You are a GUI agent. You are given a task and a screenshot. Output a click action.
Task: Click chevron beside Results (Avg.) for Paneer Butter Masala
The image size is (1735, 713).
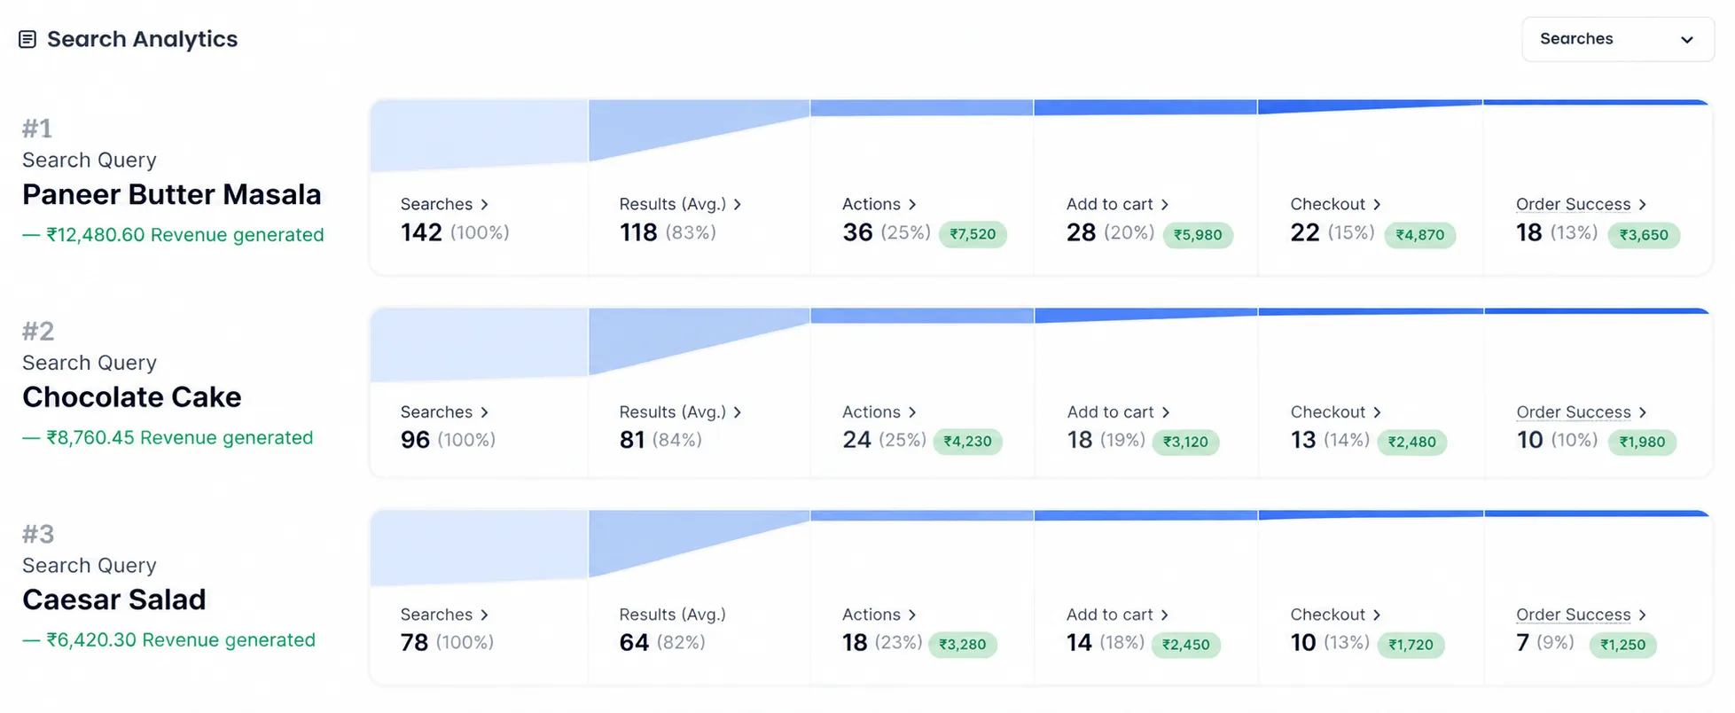click(738, 204)
